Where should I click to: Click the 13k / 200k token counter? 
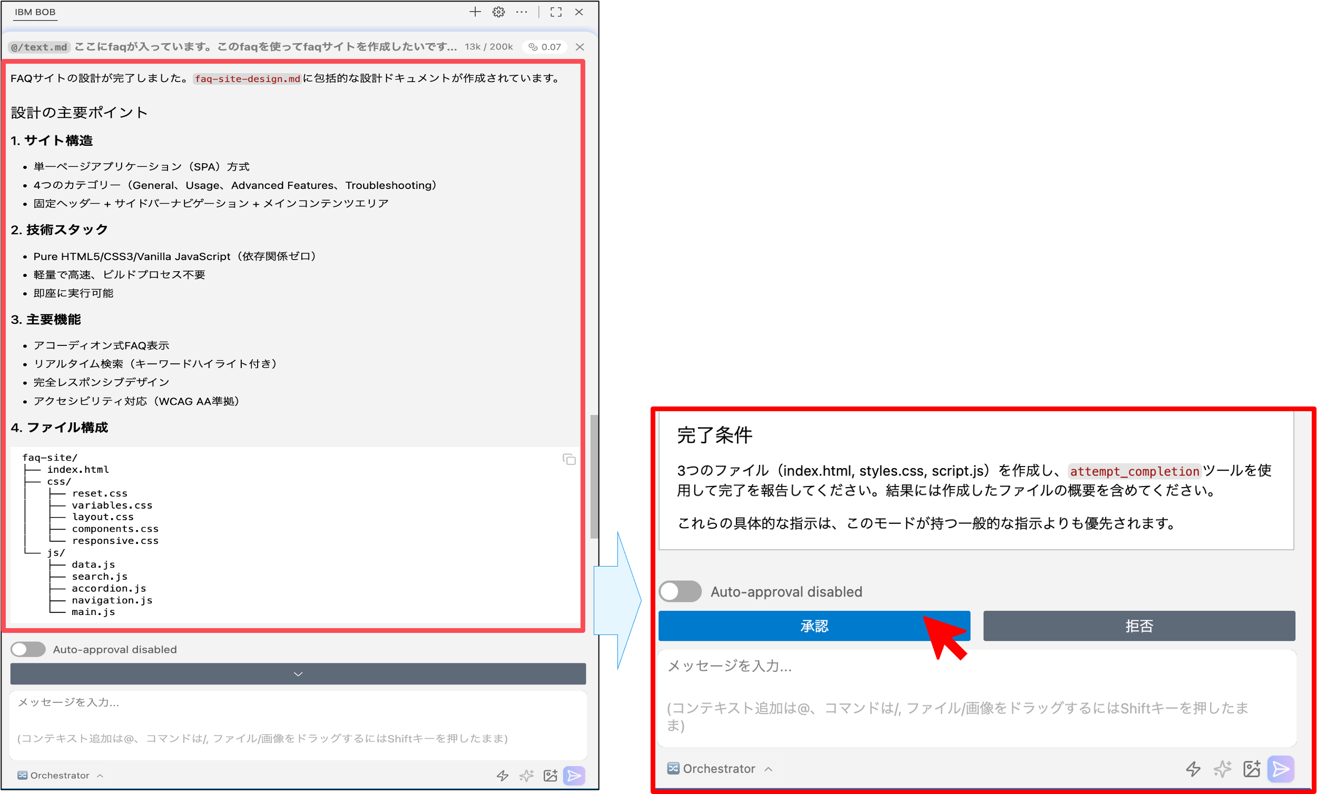[488, 47]
